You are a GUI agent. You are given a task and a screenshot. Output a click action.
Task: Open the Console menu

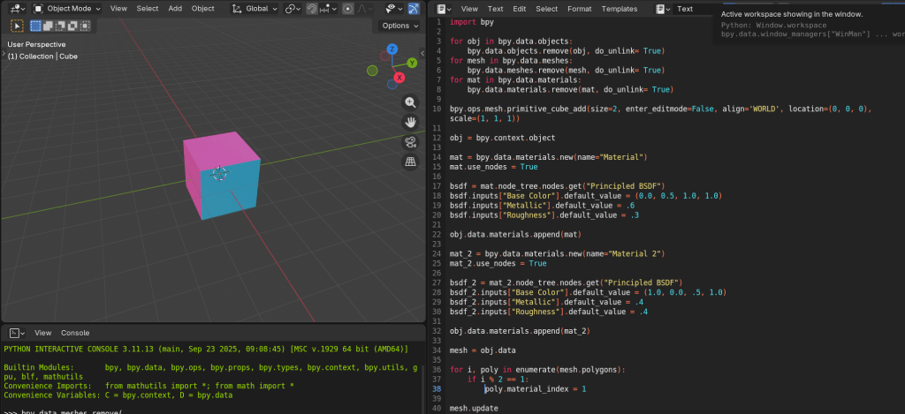[x=75, y=333]
